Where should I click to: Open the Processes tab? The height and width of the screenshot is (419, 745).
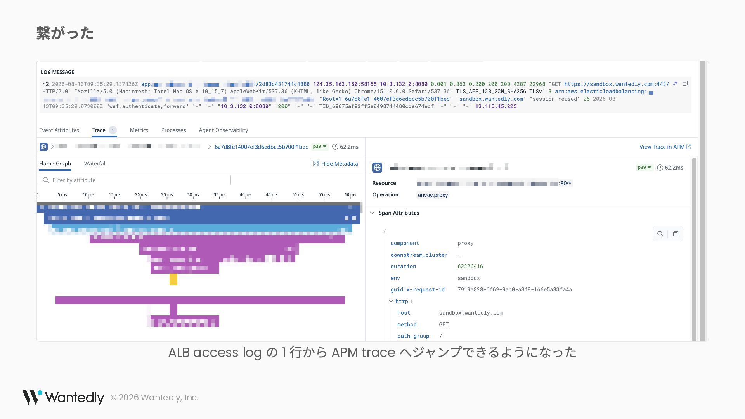(173, 130)
